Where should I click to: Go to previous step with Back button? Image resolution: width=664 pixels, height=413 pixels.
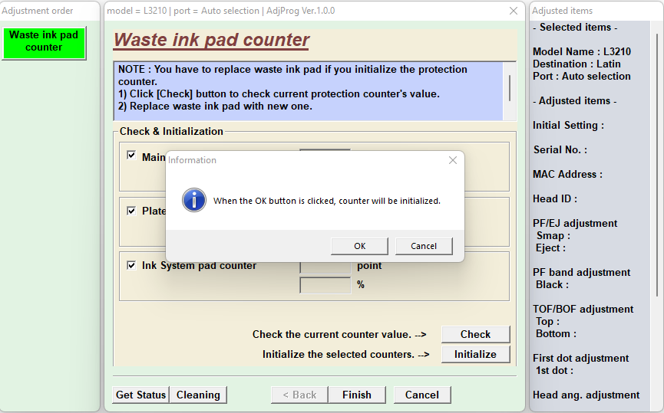[x=299, y=395]
